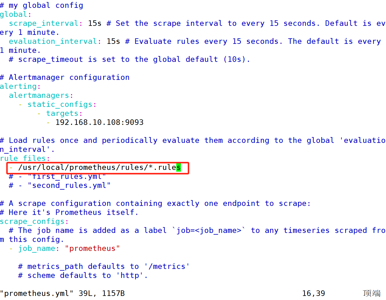
Task: Click the "# Alertmanager configuration" comment
Action: (x=65, y=78)
